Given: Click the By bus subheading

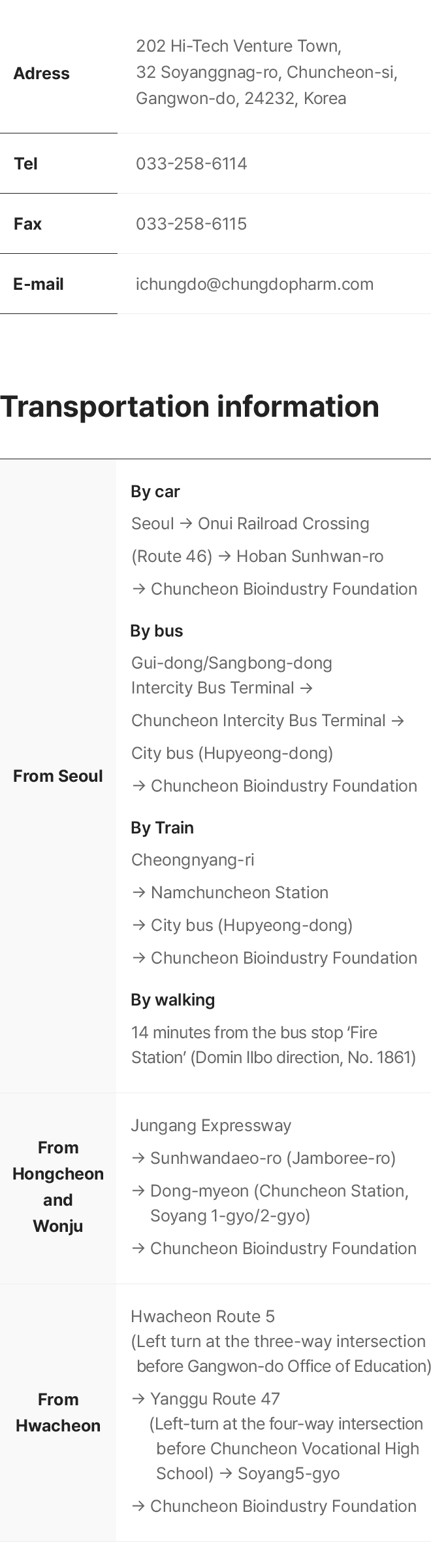Looking at the screenshot, I should (x=157, y=631).
